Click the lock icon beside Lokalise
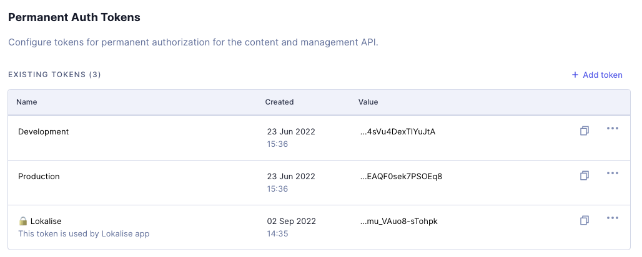This screenshot has height=257, width=642. tap(23, 221)
